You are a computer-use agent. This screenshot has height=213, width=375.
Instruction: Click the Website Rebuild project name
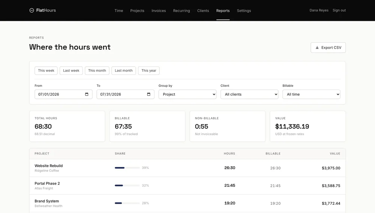pyautogui.click(x=48, y=166)
